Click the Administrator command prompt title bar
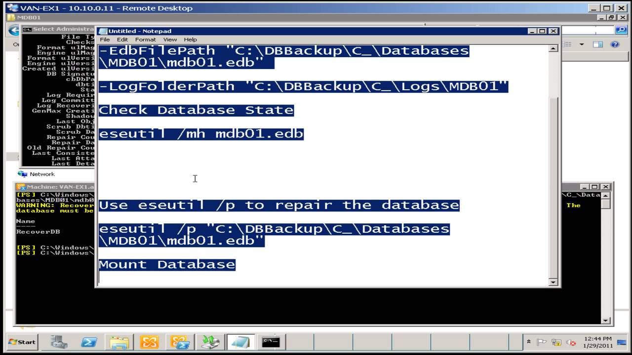This screenshot has height=355, width=632. point(58,29)
